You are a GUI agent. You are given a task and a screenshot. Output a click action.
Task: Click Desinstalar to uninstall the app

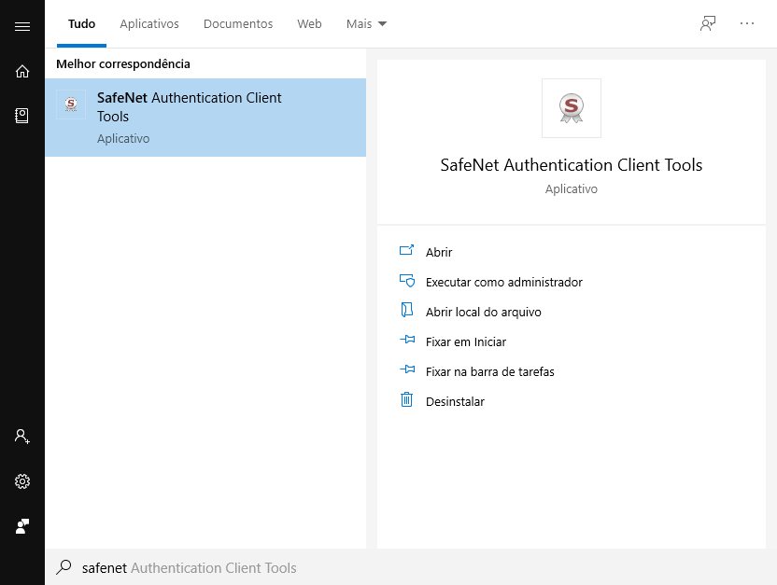455,401
